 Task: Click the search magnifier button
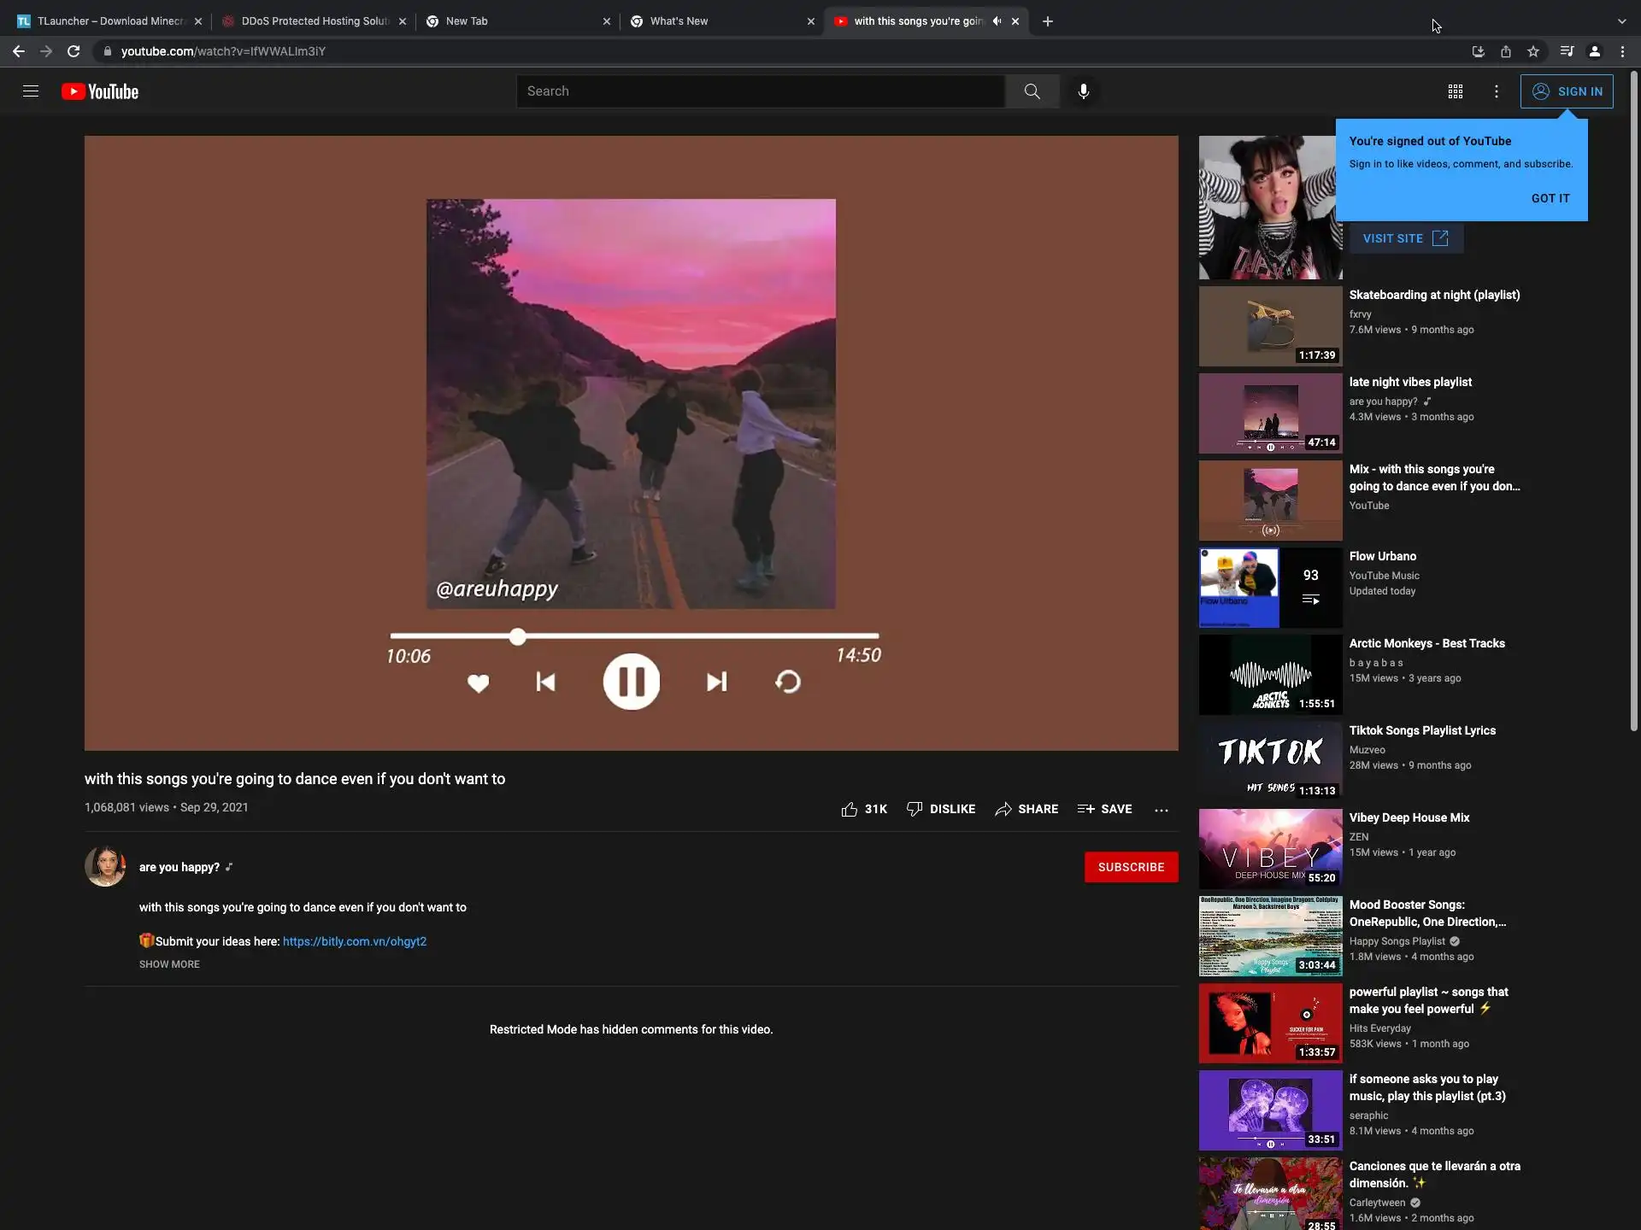[x=1032, y=91]
